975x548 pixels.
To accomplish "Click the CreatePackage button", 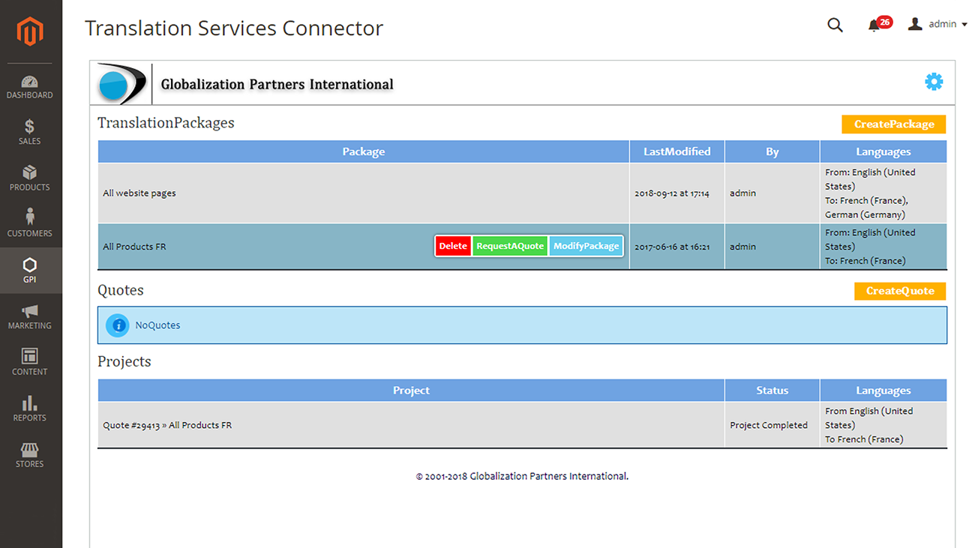I will (894, 124).
